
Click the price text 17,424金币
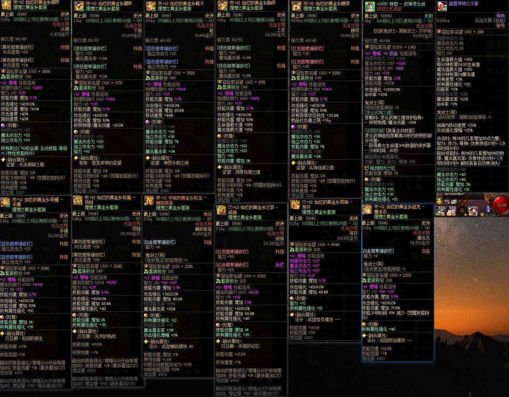coord(59,34)
